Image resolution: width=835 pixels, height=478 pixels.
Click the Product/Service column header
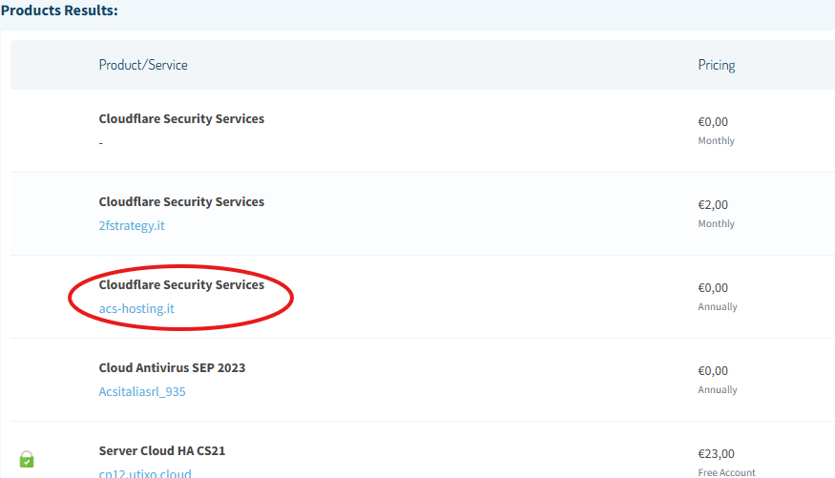[143, 65]
